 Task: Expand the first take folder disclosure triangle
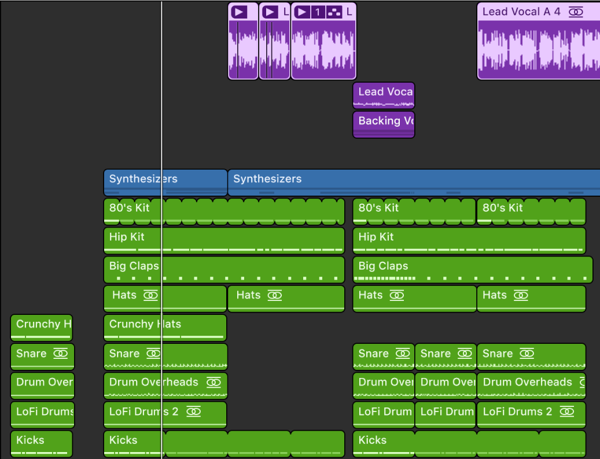[238, 12]
